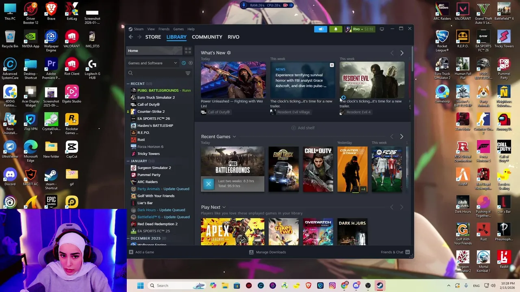The image size is (520, 292).
Task: Click the Add a Game plus icon
Action: [x=131, y=252]
